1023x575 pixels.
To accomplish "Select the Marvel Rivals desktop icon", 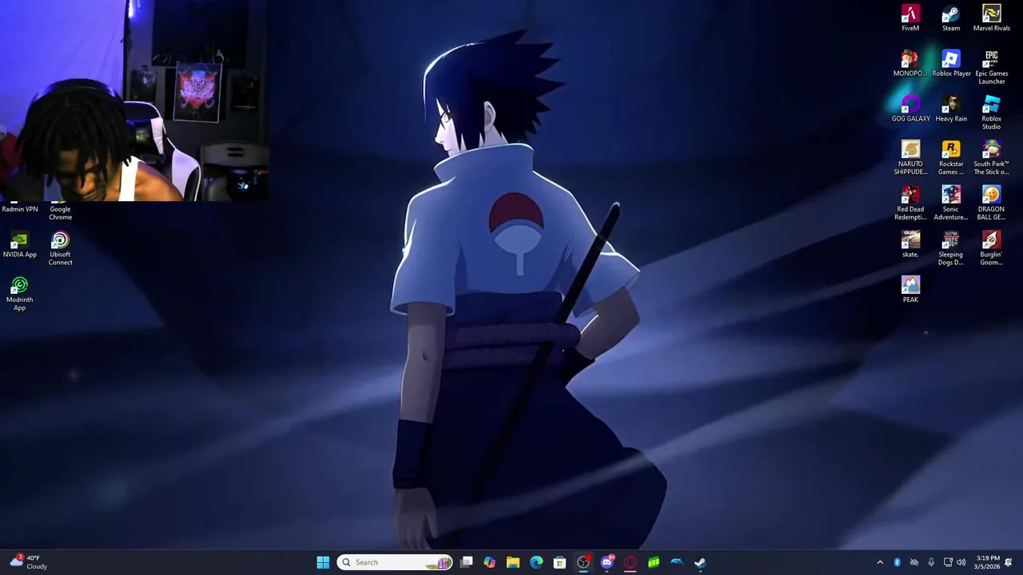I will [x=991, y=18].
